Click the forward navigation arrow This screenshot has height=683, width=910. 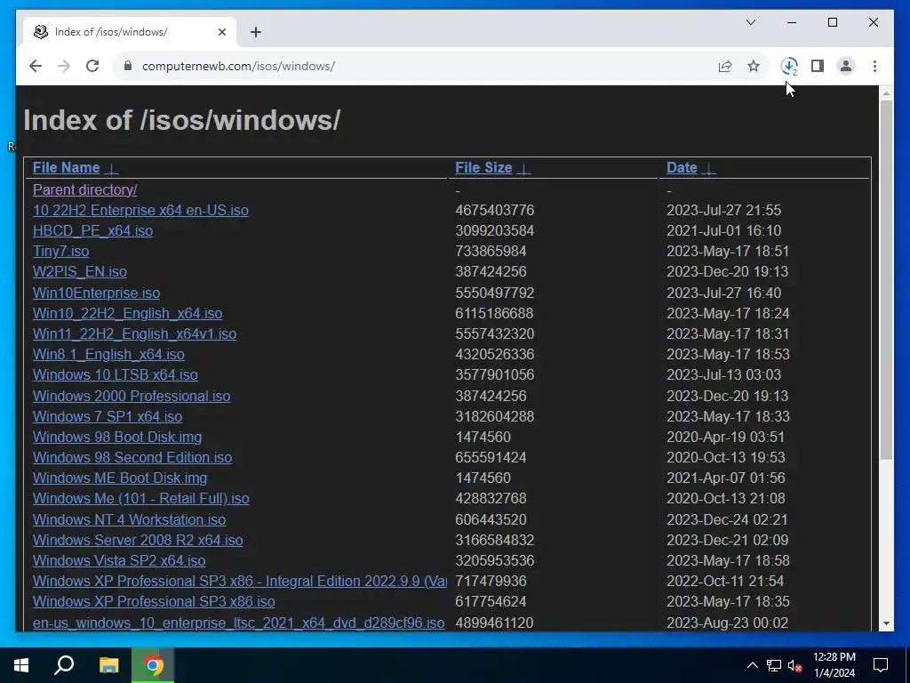pyautogui.click(x=64, y=66)
